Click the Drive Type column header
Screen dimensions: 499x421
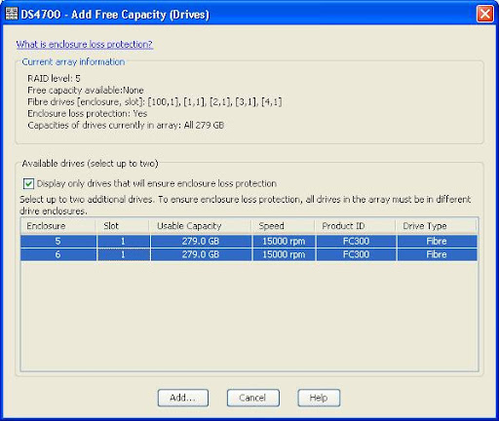coord(437,226)
